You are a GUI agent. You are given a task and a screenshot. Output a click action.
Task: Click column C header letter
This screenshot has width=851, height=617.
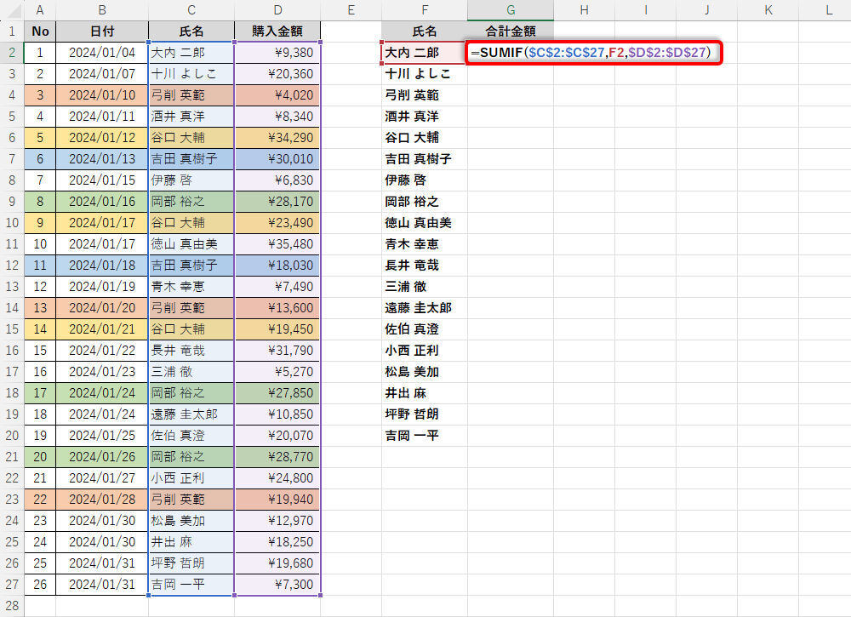coord(191,10)
